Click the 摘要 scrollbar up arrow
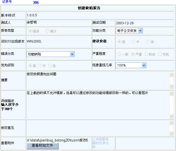Viewport: 176px width, 151px height. [171, 74]
